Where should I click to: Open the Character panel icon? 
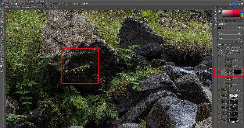click(216, 25)
